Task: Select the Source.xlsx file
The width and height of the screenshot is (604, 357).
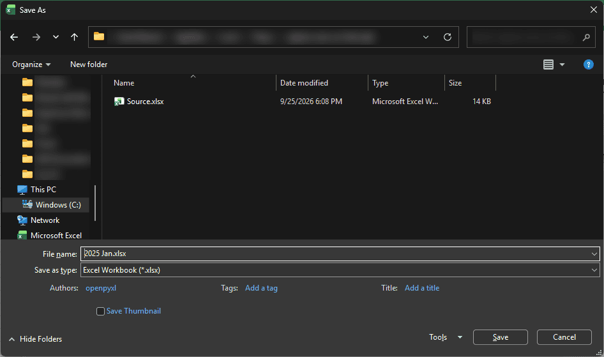Action: tap(145, 102)
